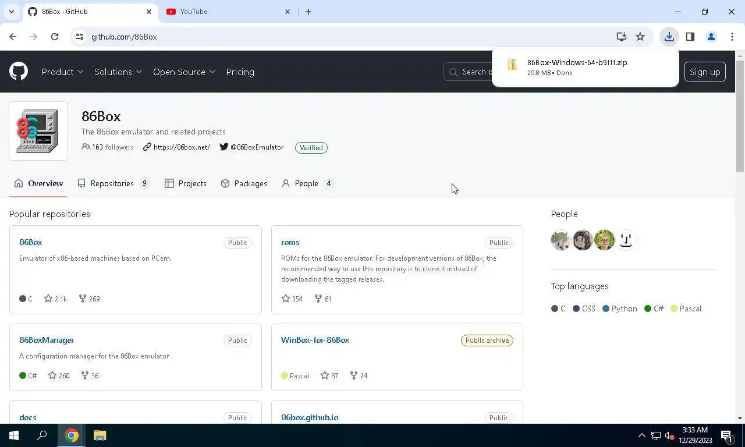Filter by CSS in Top languages
Viewport: 745px width, 447px height.
click(584, 308)
